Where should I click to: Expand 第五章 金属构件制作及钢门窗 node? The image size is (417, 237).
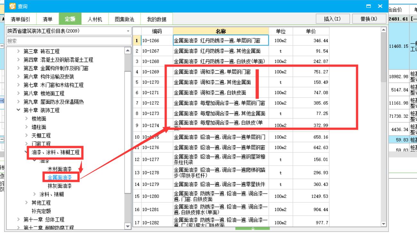coord(18,68)
